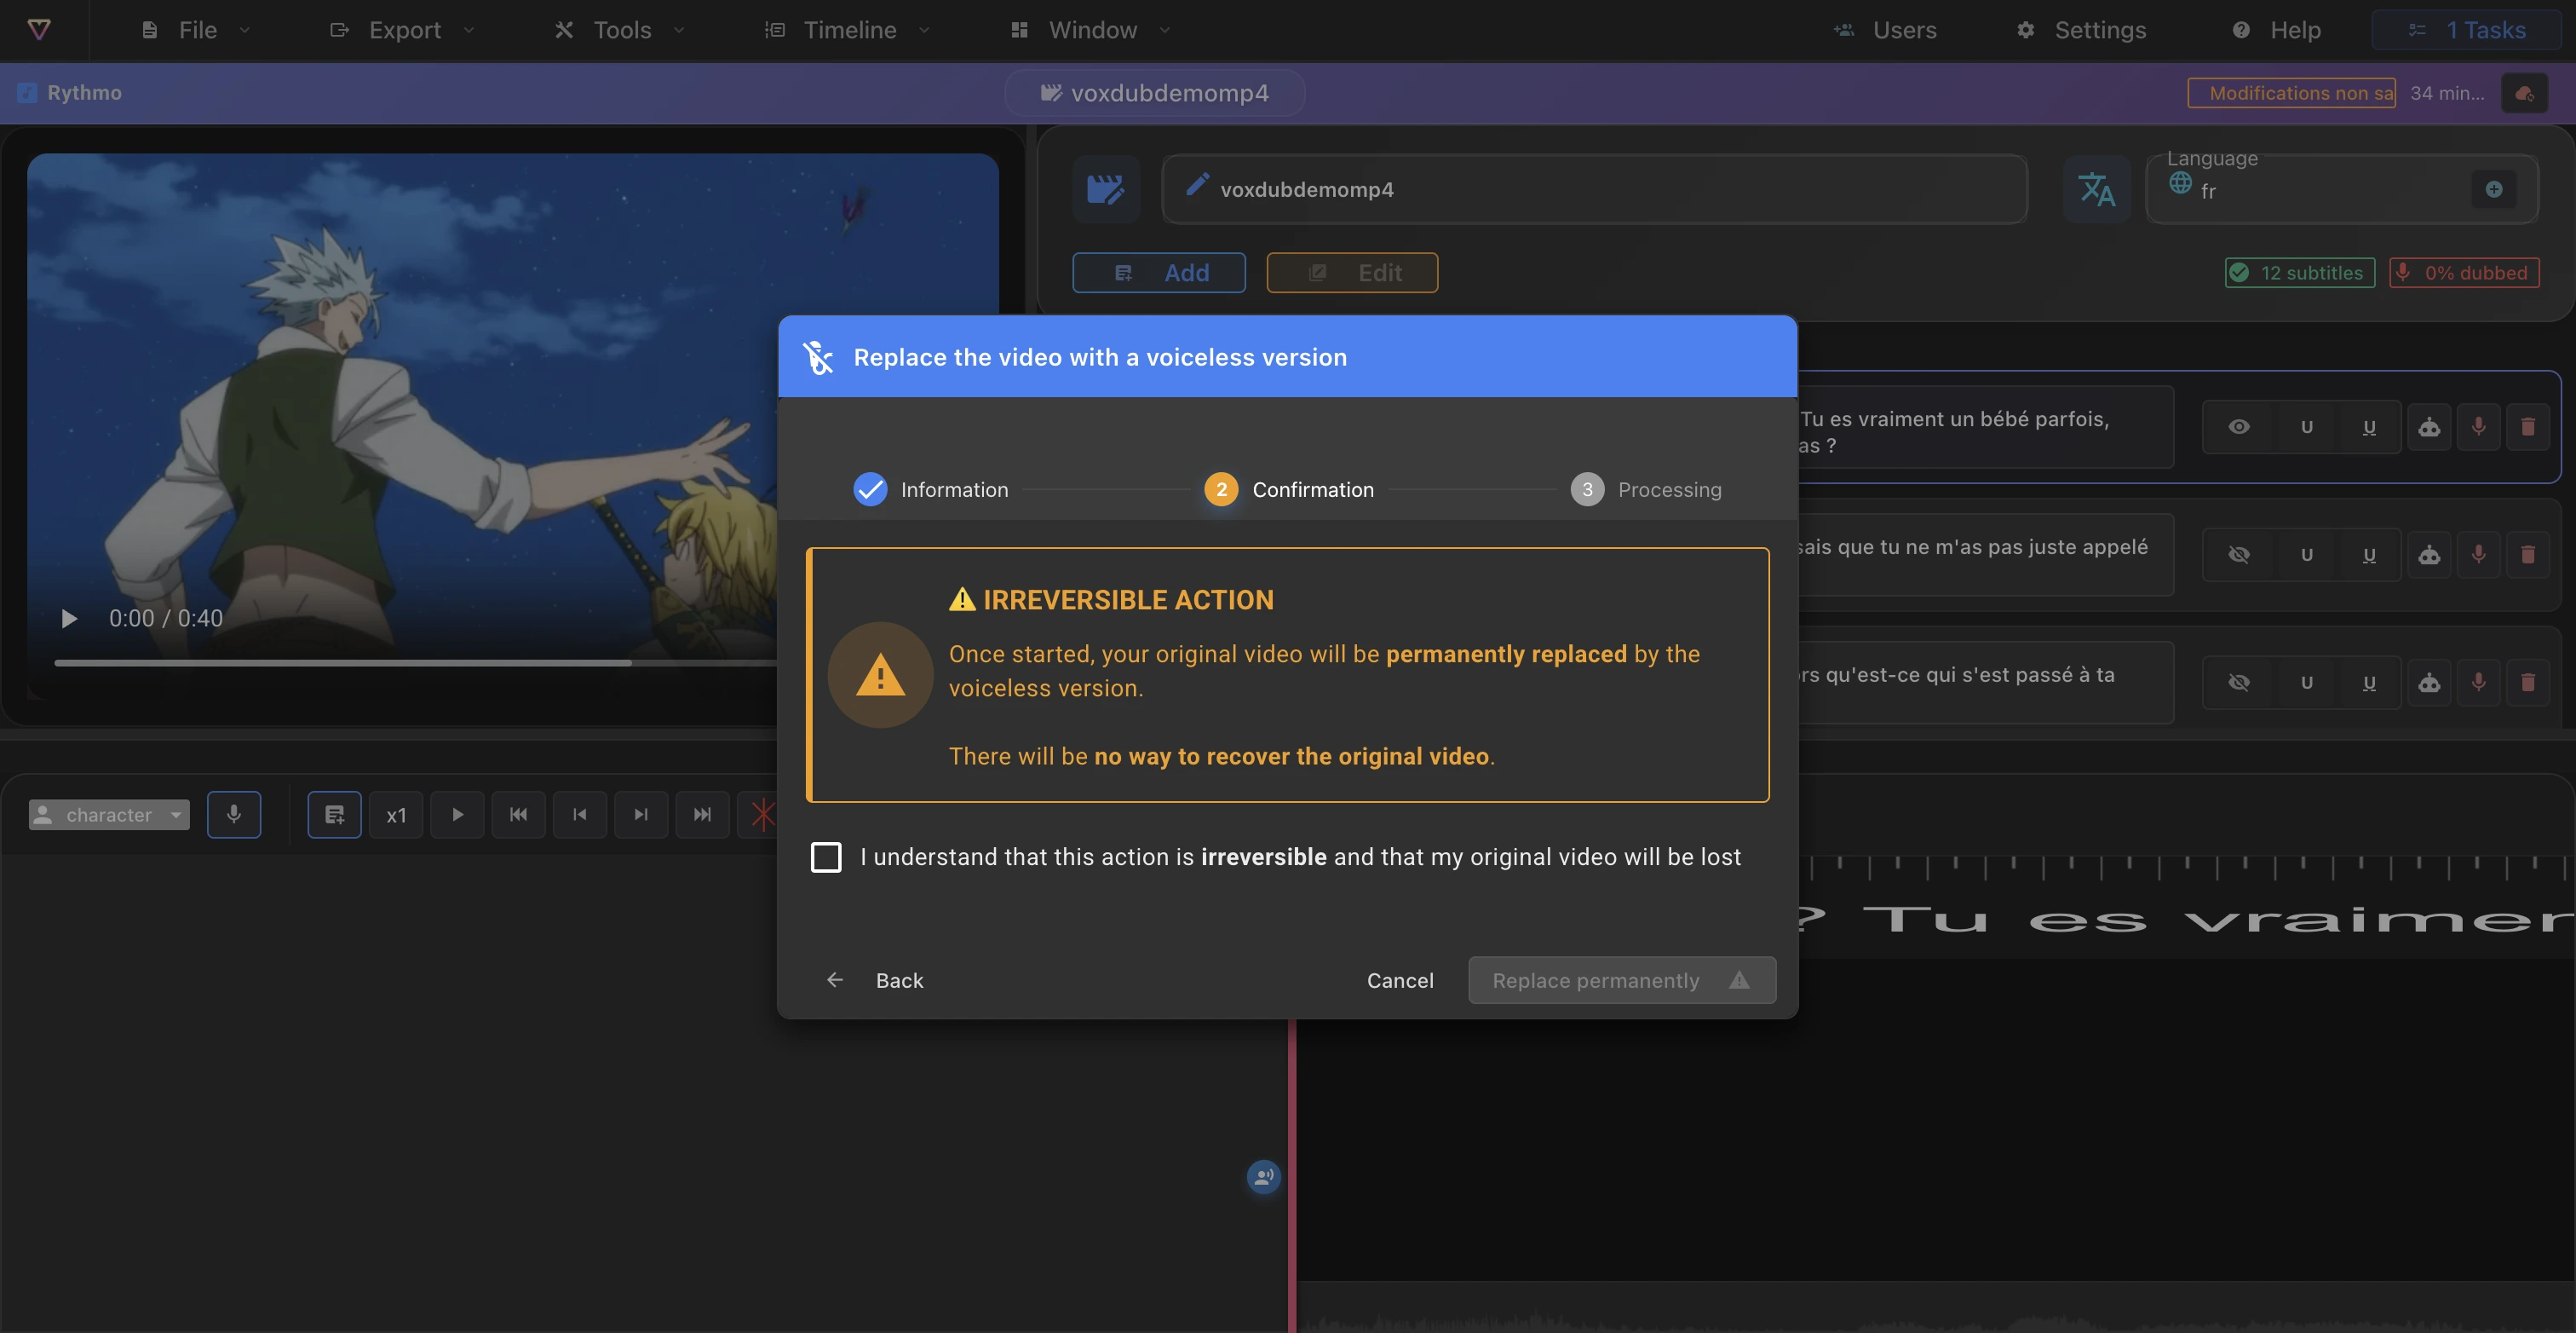Step to the next frame in timeline toolbar
The height and width of the screenshot is (1333, 2576).
pos(641,815)
